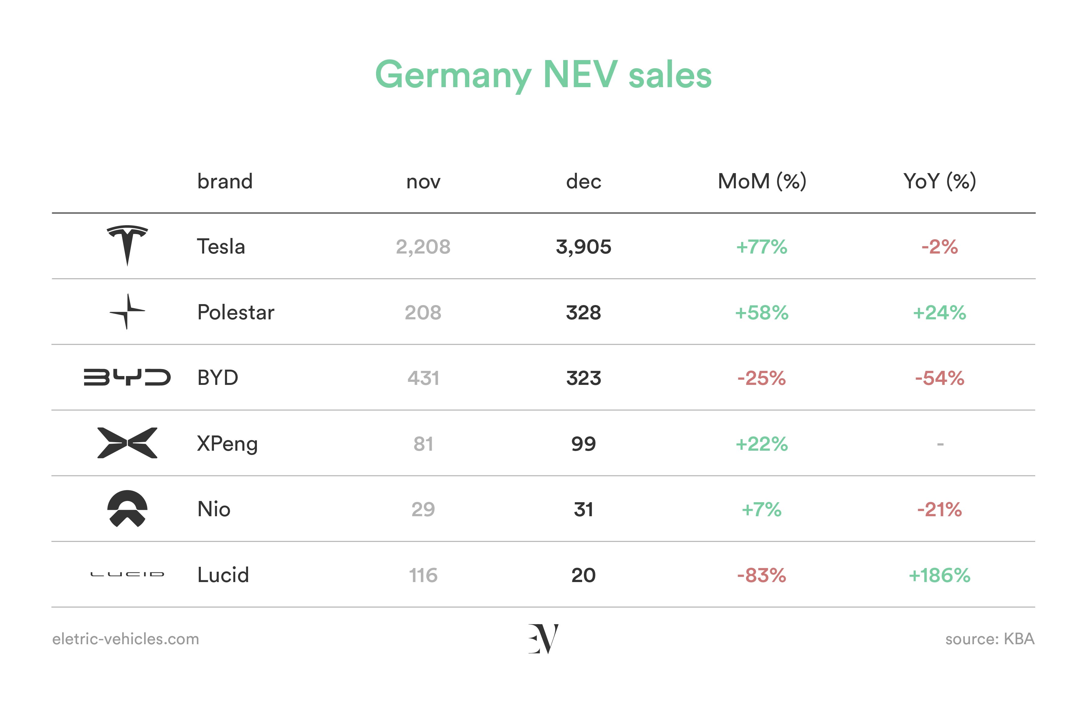1087x714 pixels.
Task: Click the MoM (%) column header
Action: coord(762,181)
